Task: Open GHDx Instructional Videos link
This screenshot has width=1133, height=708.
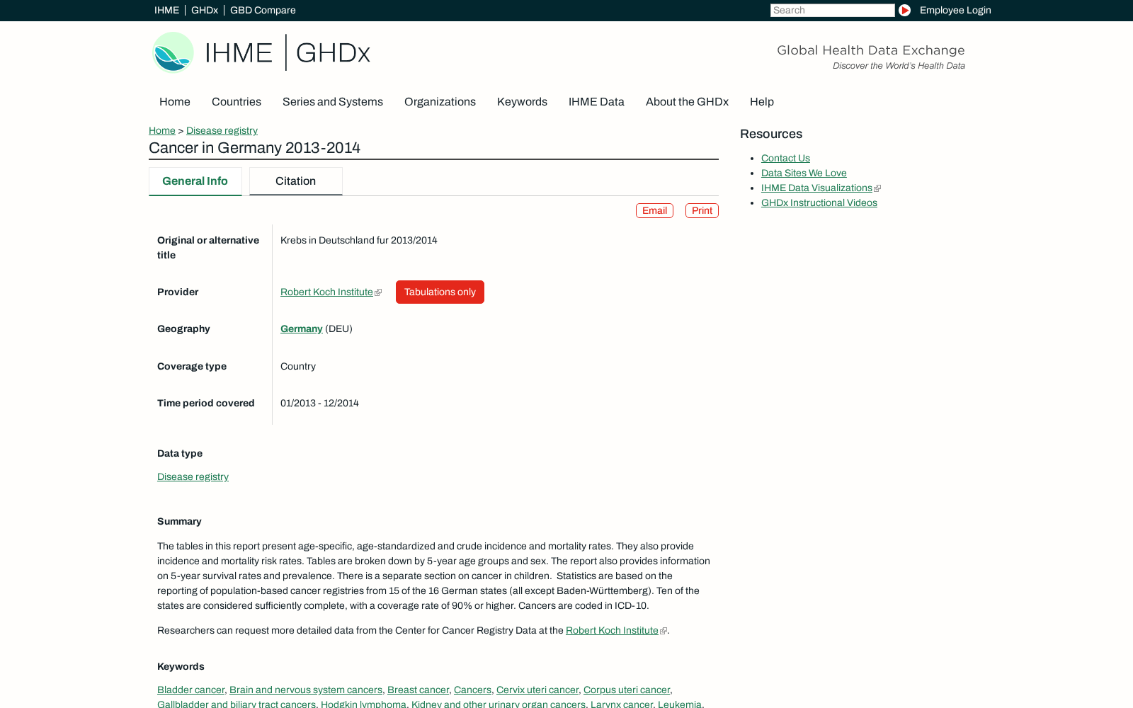Action: (819, 202)
